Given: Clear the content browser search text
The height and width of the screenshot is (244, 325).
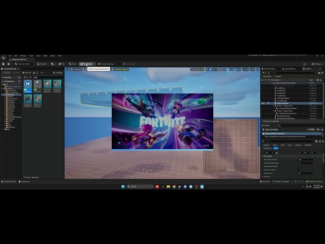Looking at the screenshot, I should click(x=30, y=77).
